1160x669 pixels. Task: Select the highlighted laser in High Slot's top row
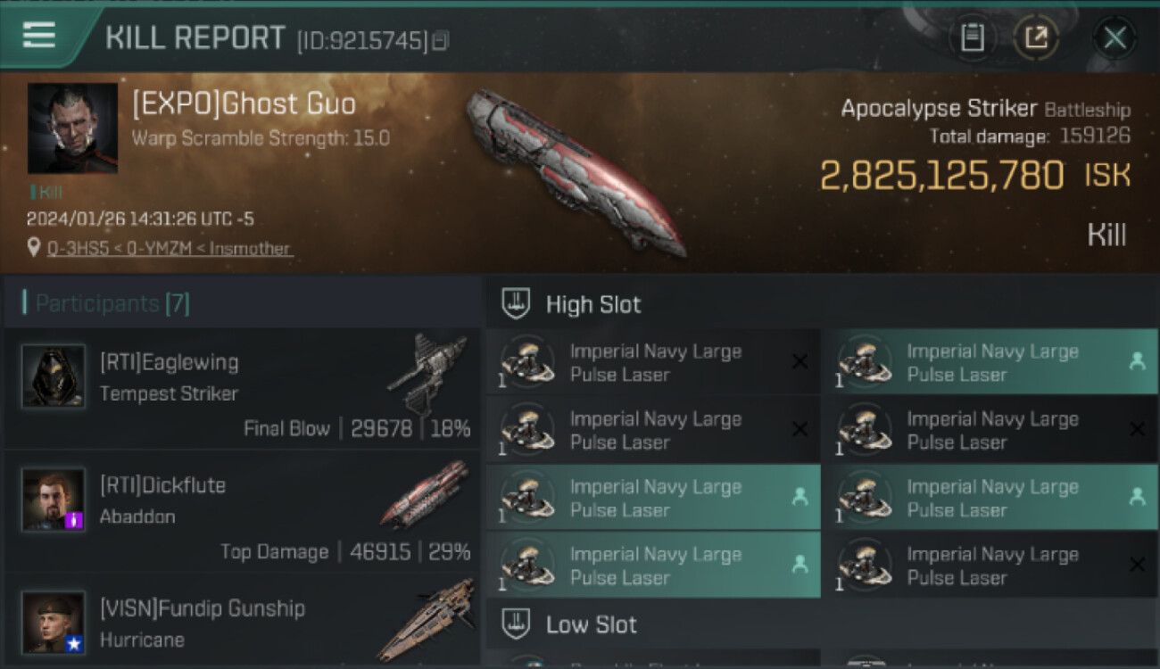(x=990, y=363)
